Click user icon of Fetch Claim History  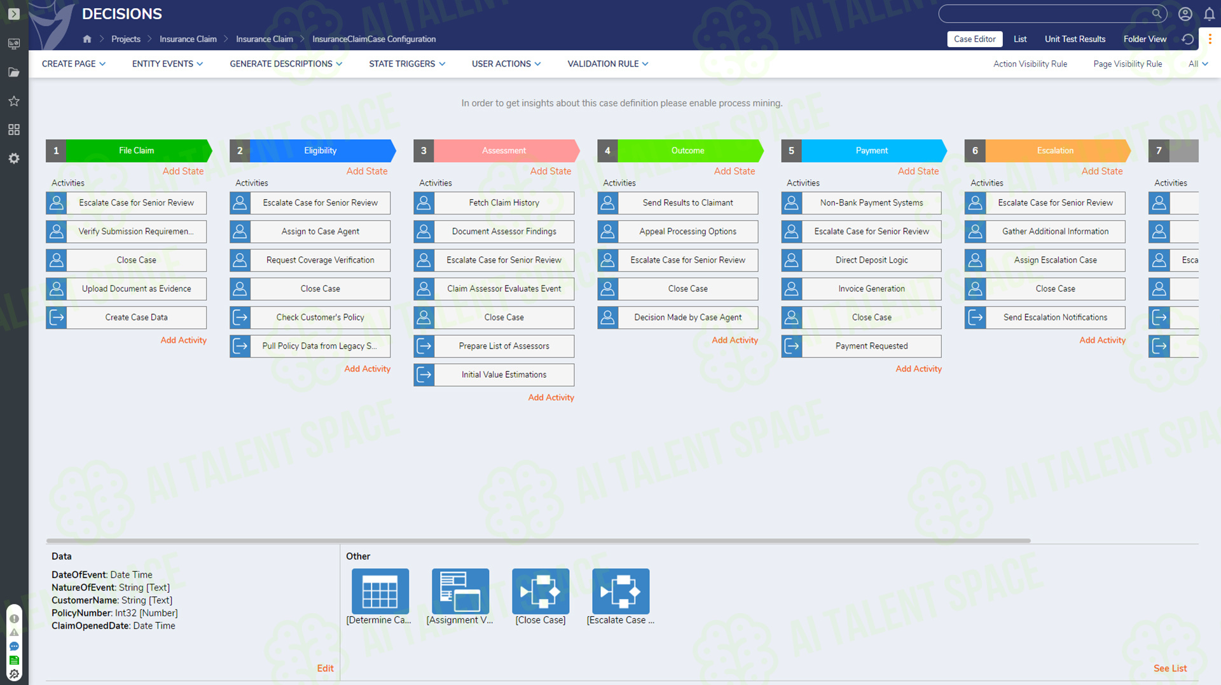(x=424, y=203)
